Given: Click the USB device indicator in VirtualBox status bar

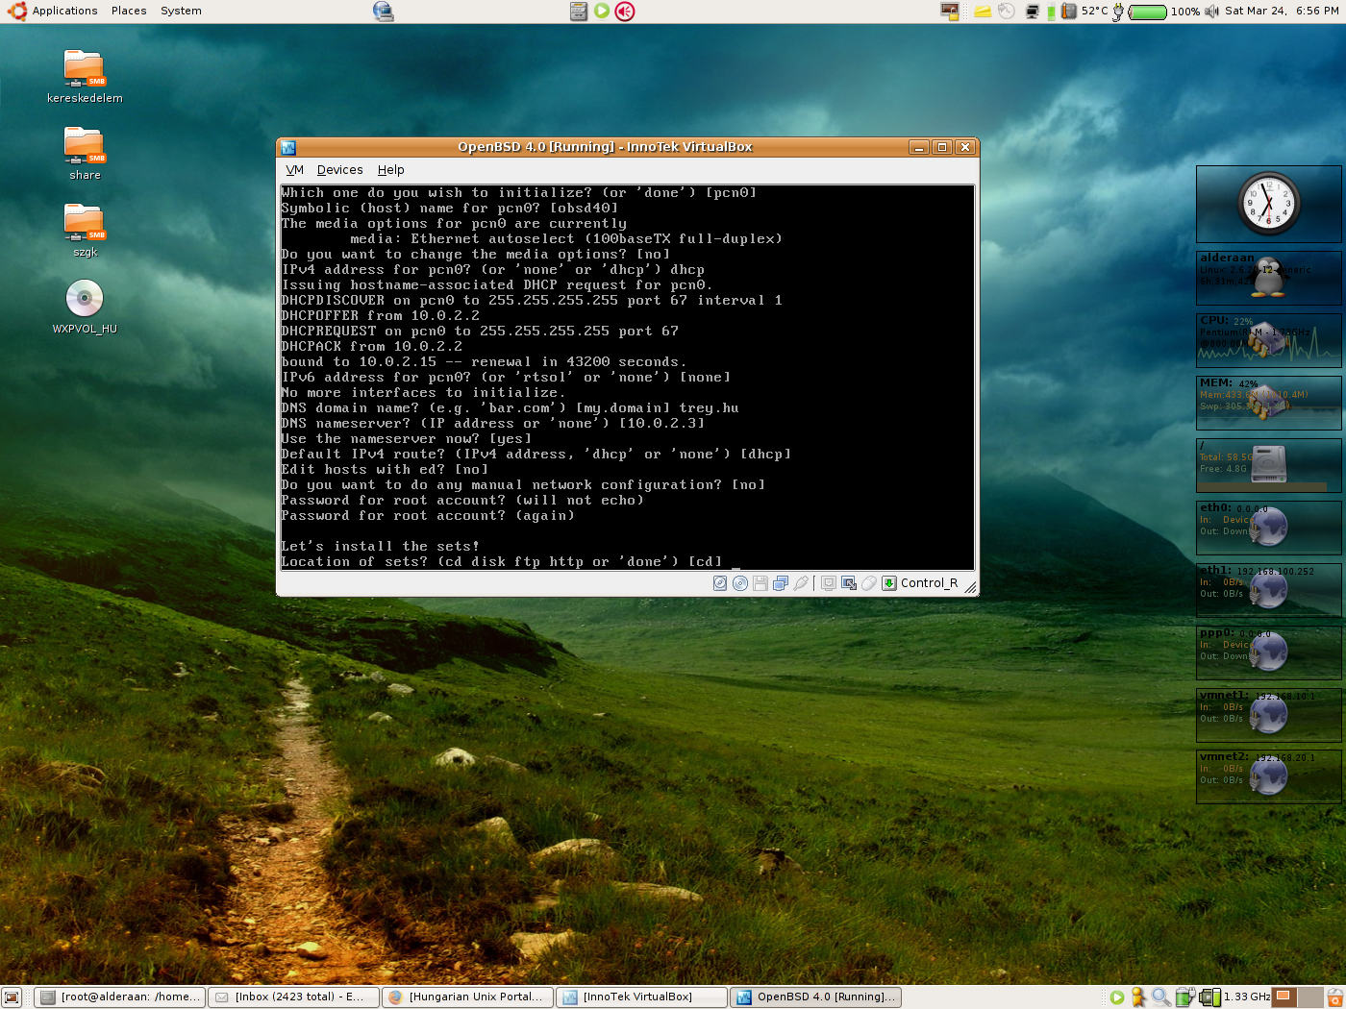Looking at the screenshot, I should pos(801,583).
